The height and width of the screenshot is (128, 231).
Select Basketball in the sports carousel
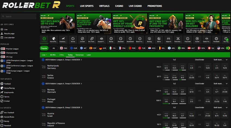130,39
